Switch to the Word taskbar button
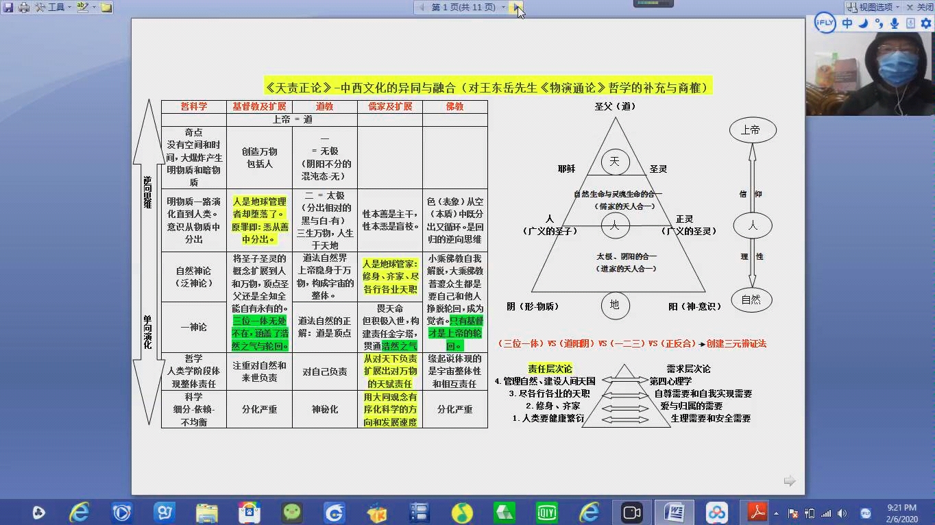The width and height of the screenshot is (935, 525). (674, 513)
